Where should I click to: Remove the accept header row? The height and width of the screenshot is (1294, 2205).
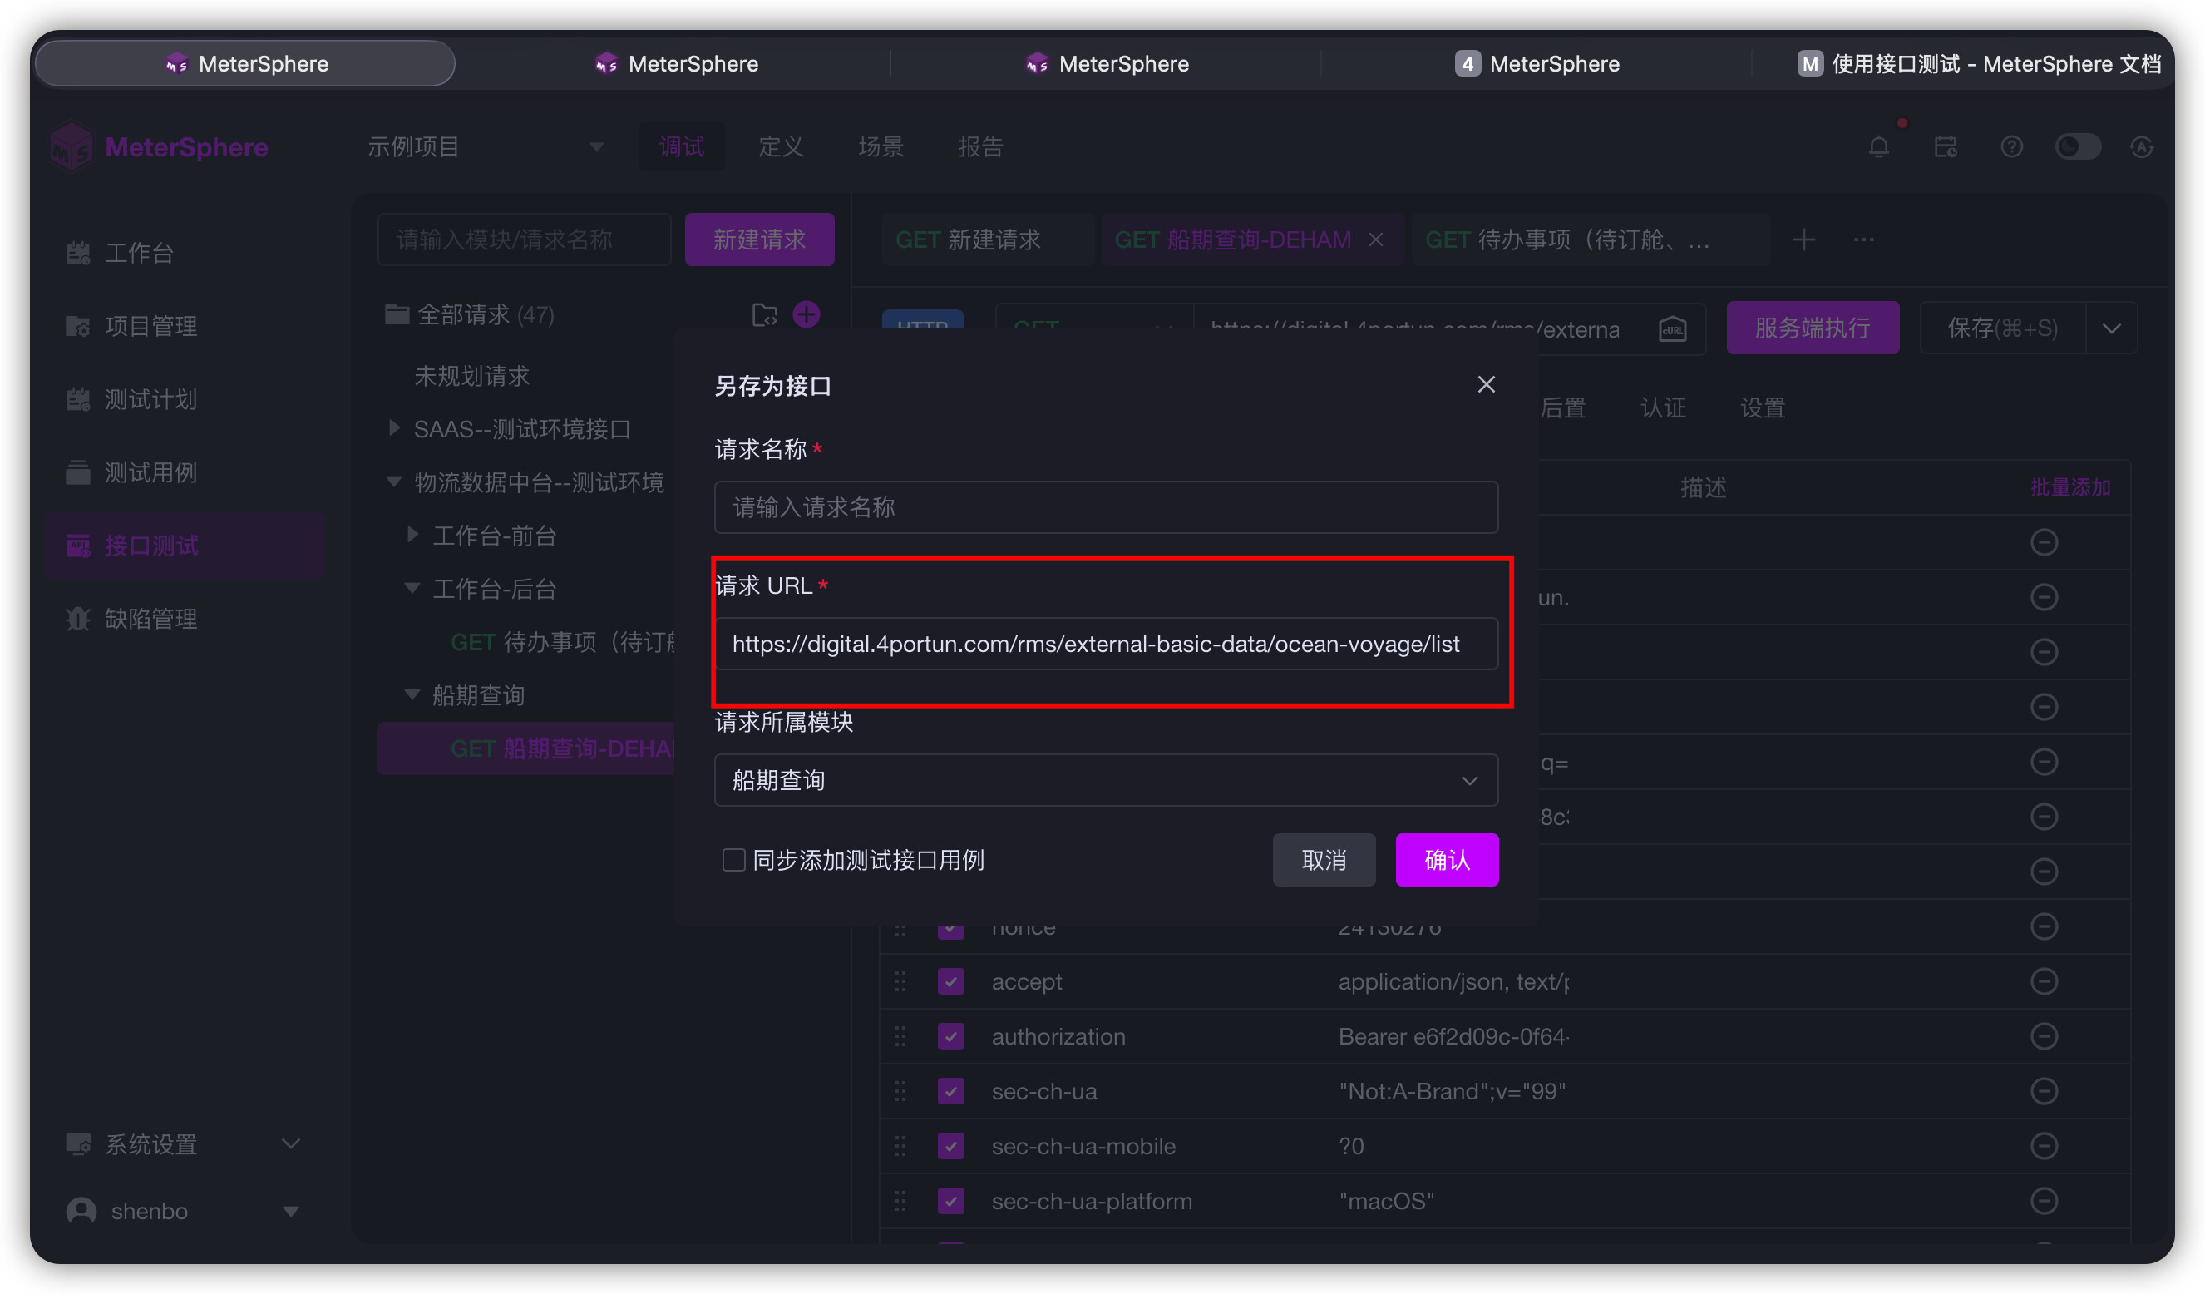pyautogui.click(x=2044, y=981)
